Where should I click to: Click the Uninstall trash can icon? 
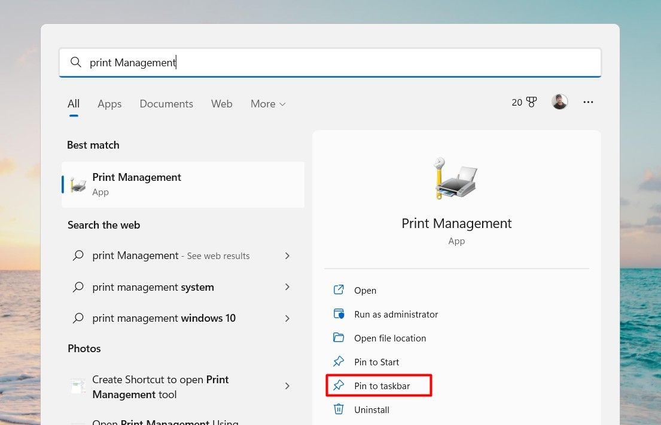(339, 409)
